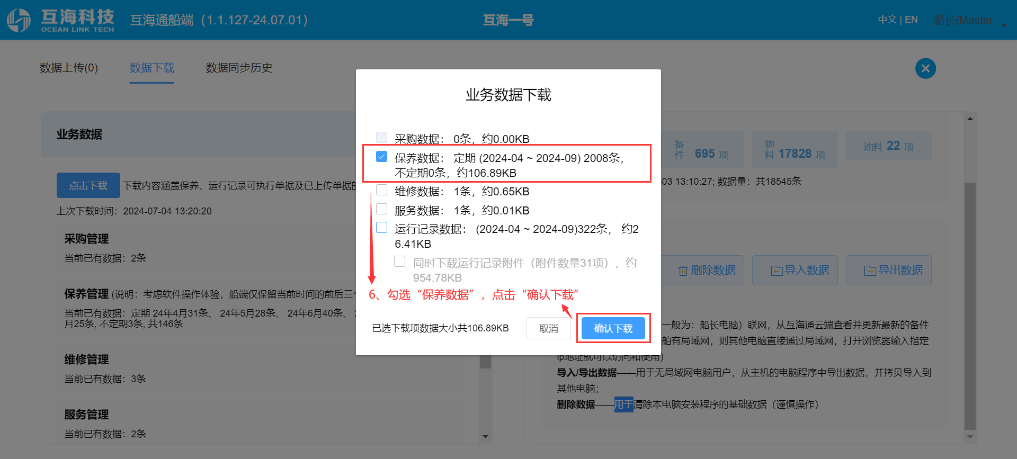This screenshot has width=1017, height=459.
Task: Click the left list scrollbar down arrow
Action: pyautogui.click(x=485, y=437)
